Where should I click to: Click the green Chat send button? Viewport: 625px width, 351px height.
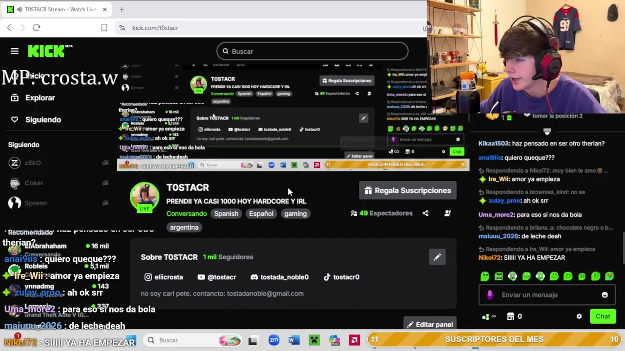603,316
